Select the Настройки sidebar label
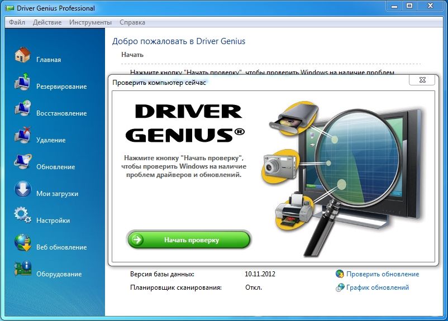Screen dimensions: 448x321 (53, 221)
